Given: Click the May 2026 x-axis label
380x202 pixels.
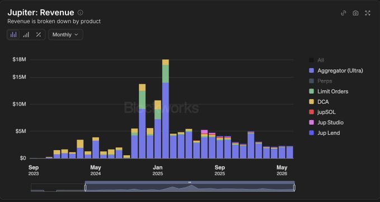Looking at the screenshot, I should (282, 170).
